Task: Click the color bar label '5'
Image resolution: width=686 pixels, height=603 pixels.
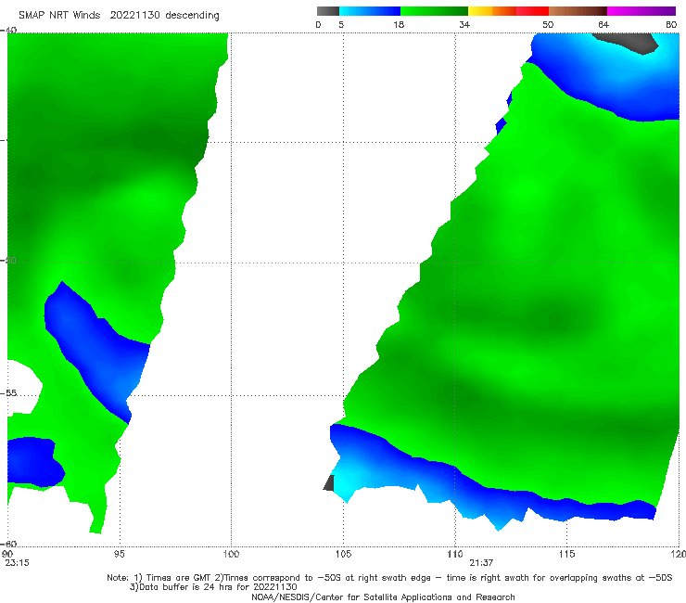Action: tap(341, 25)
